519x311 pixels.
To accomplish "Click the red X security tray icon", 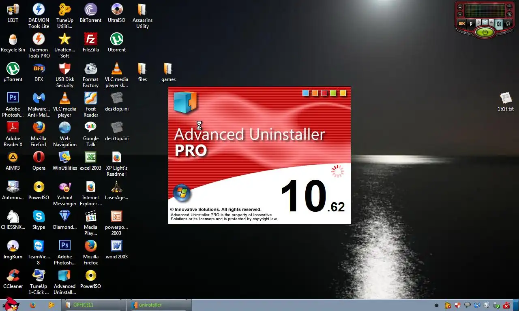I will coord(506,305).
